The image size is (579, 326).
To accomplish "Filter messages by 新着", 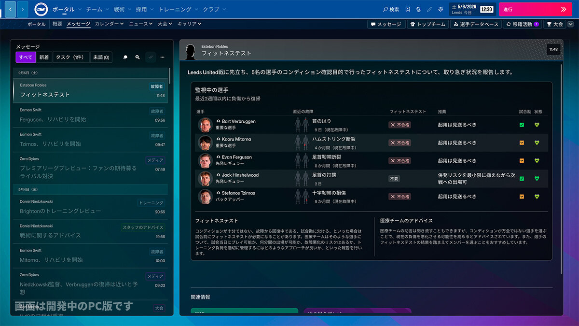I will (44, 57).
